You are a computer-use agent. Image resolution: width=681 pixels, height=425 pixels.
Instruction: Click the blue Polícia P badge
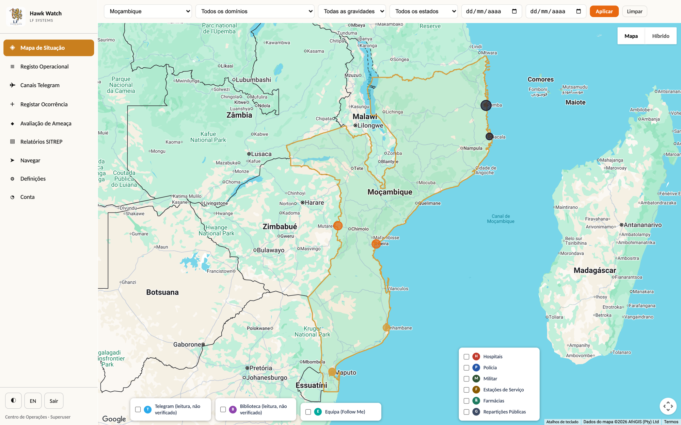476,368
